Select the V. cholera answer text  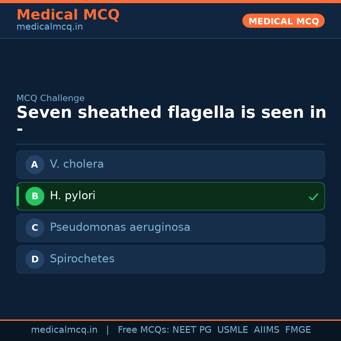coord(77,164)
